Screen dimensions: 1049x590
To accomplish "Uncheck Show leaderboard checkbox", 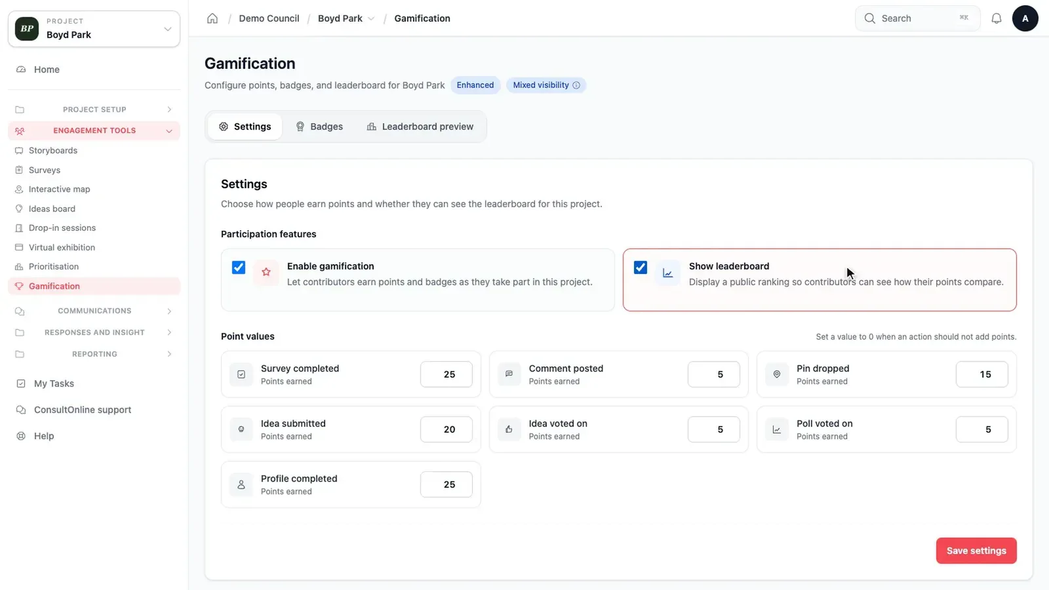I will coord(641,267).
